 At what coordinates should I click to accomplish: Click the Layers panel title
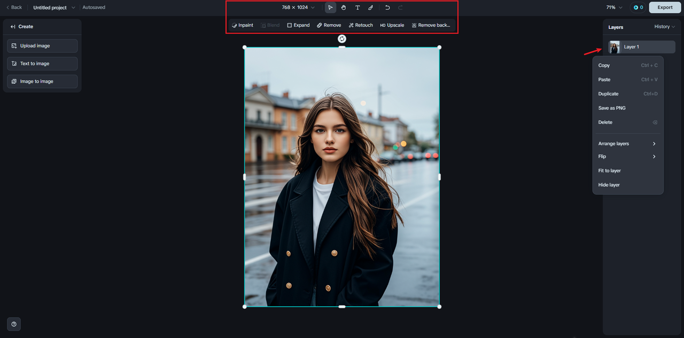pos(616,27)
